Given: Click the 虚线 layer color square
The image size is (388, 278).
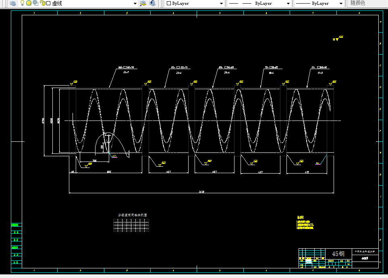Looking at the screenshot, I should 48,3.
